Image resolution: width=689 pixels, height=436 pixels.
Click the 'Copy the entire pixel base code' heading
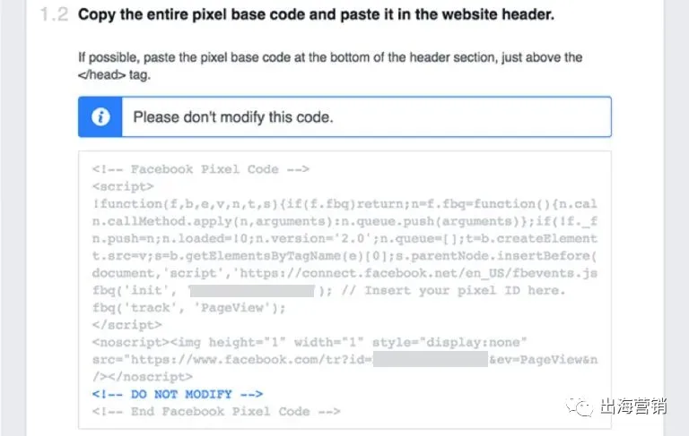316,14
